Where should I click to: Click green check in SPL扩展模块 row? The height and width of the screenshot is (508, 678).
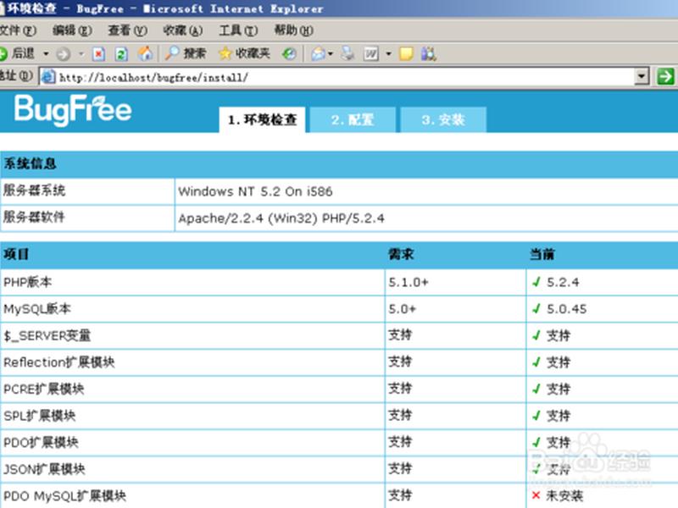coord(536,416)
